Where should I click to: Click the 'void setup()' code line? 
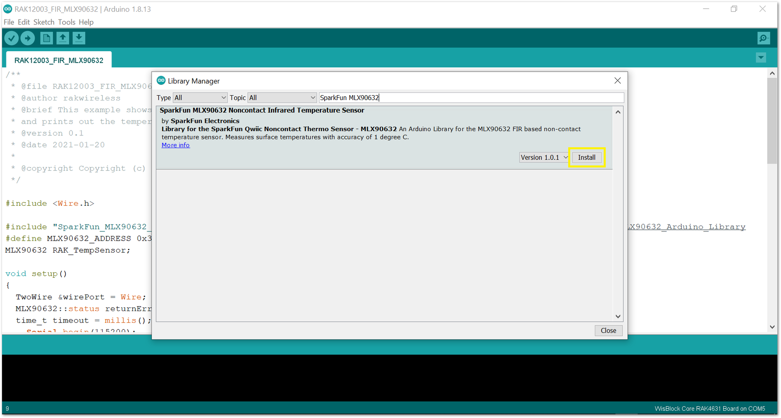pyautogui.click(x=36, y=274)
